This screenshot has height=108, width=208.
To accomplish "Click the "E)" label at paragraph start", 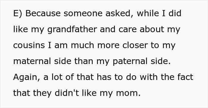I will [18, 14].
